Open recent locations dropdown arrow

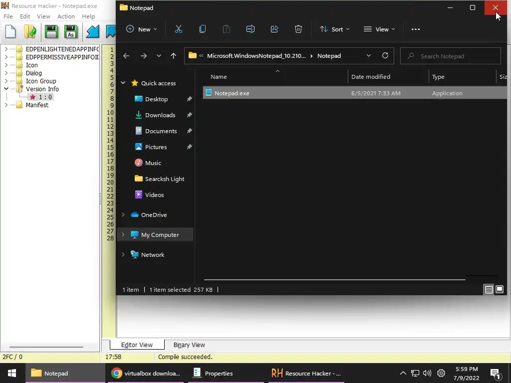(x=159, y=56)
